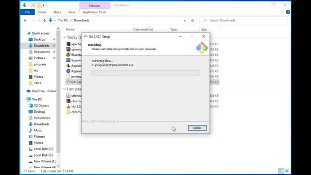This screenshot has height=175, width=311.
Task: Expand the address bar history dropdown
Action: click(x=185, y=20)
